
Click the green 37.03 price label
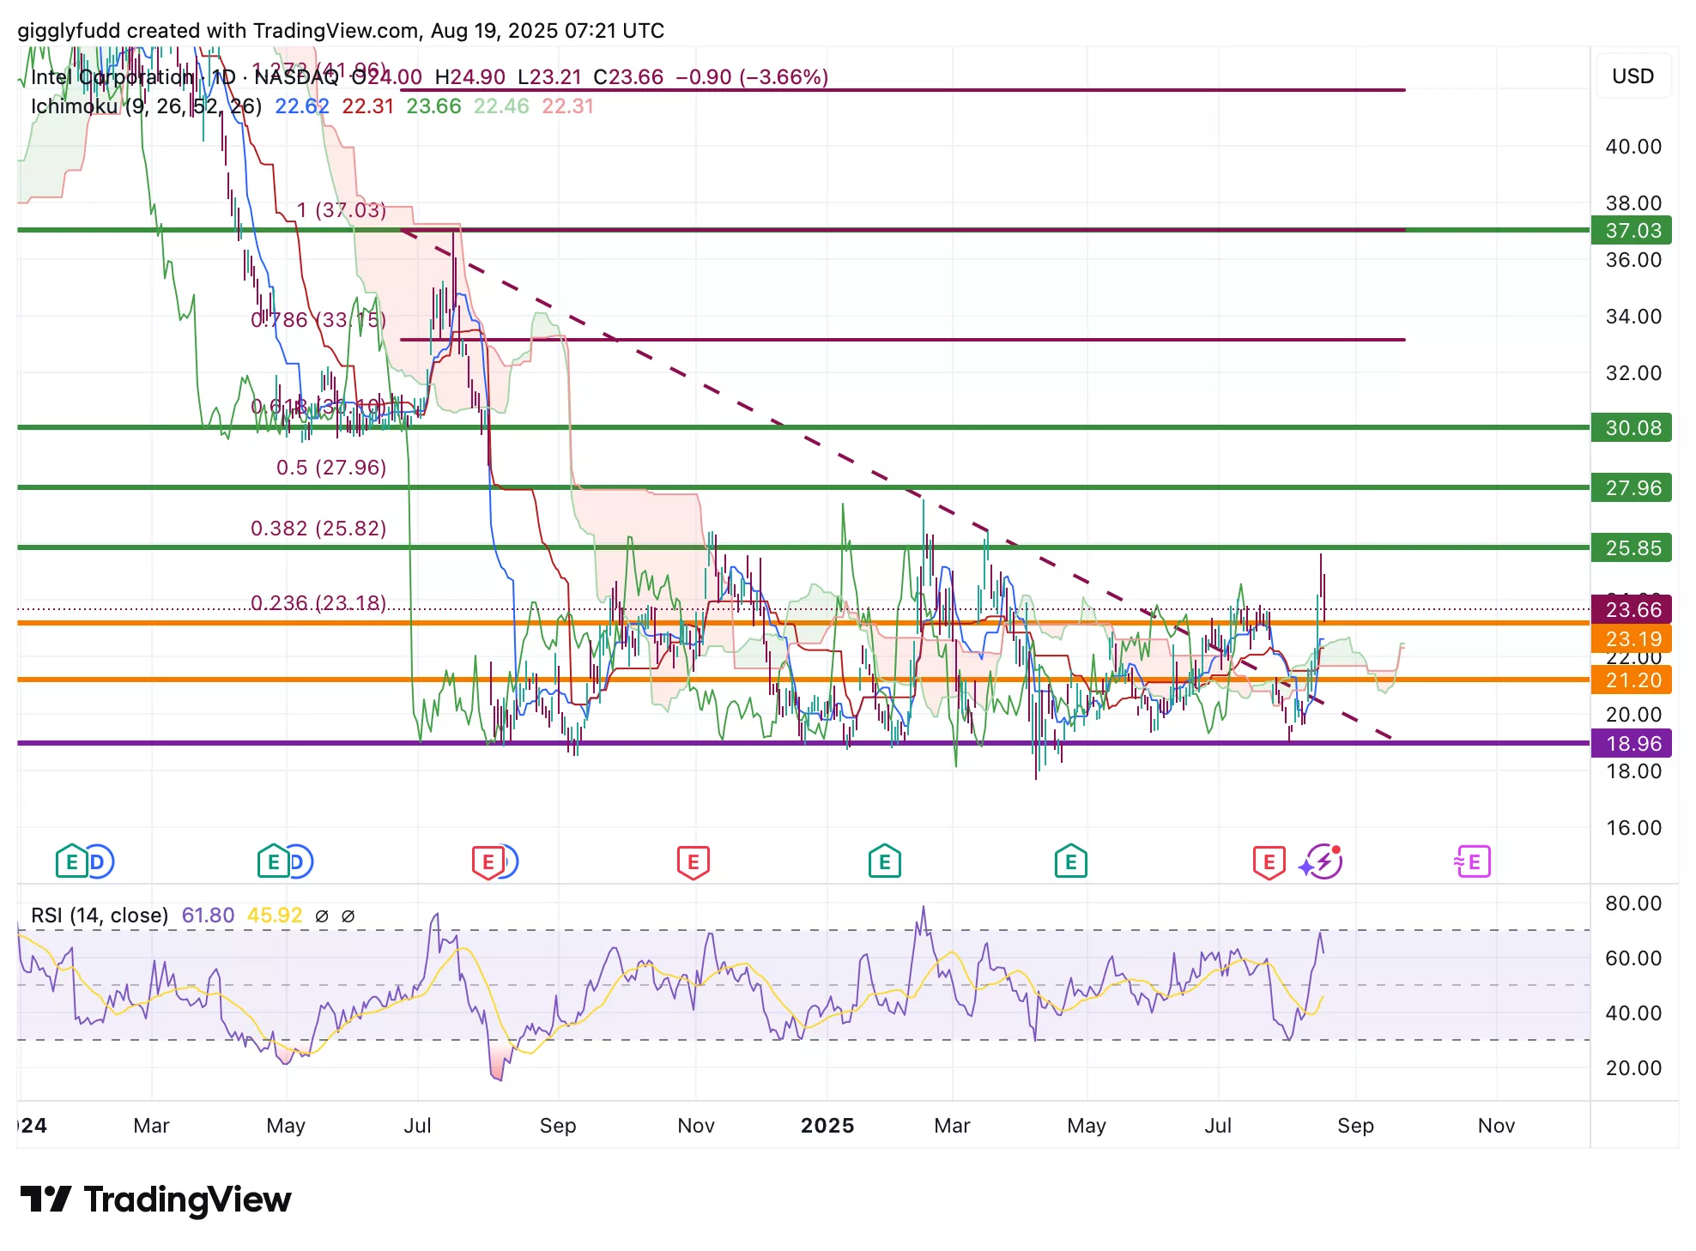pyautogui.click(x=1632, y=231)
